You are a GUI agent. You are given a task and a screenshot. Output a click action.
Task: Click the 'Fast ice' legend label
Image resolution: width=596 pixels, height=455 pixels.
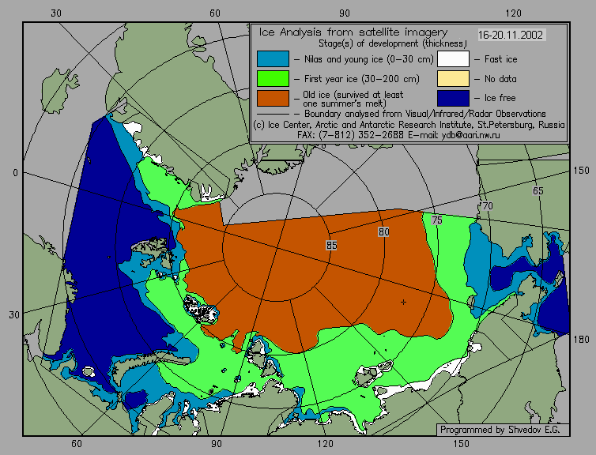(x=500, y=59)
